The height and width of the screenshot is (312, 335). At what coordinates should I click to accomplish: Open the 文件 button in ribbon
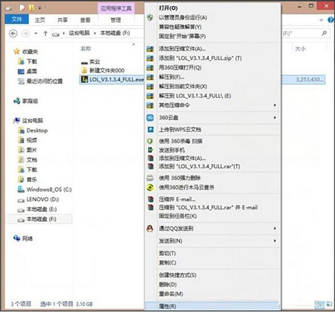(17, 19)
